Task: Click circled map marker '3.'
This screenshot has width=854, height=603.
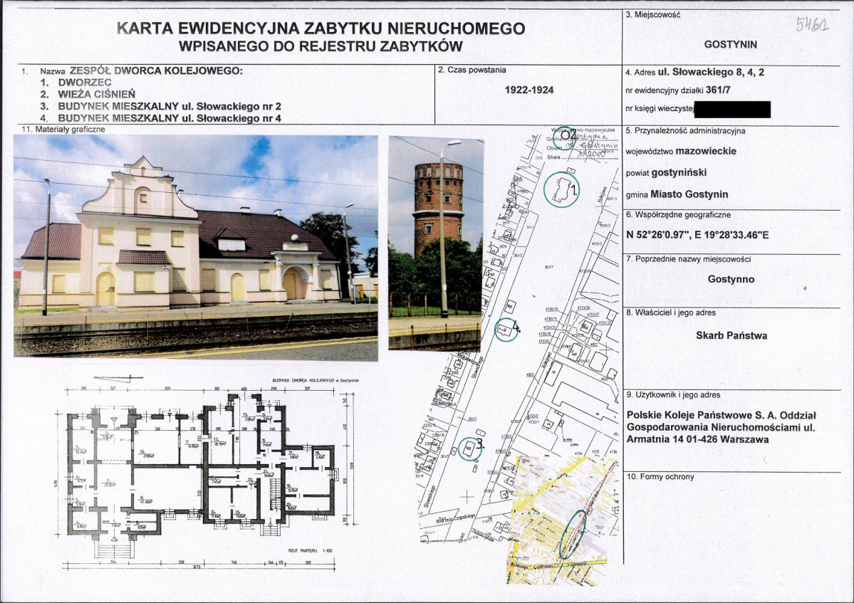Action: tap(470, 448)
